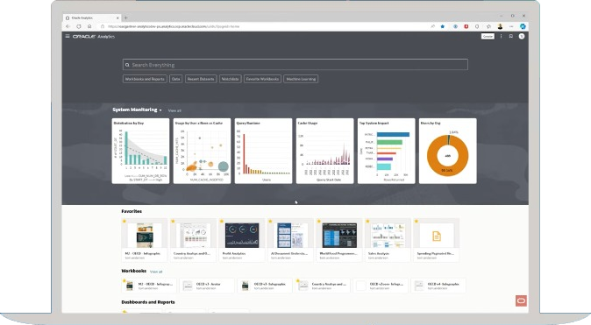This screenshot has width=591, height=325.
Task: Go back in the browser
Action: point(68,26)
